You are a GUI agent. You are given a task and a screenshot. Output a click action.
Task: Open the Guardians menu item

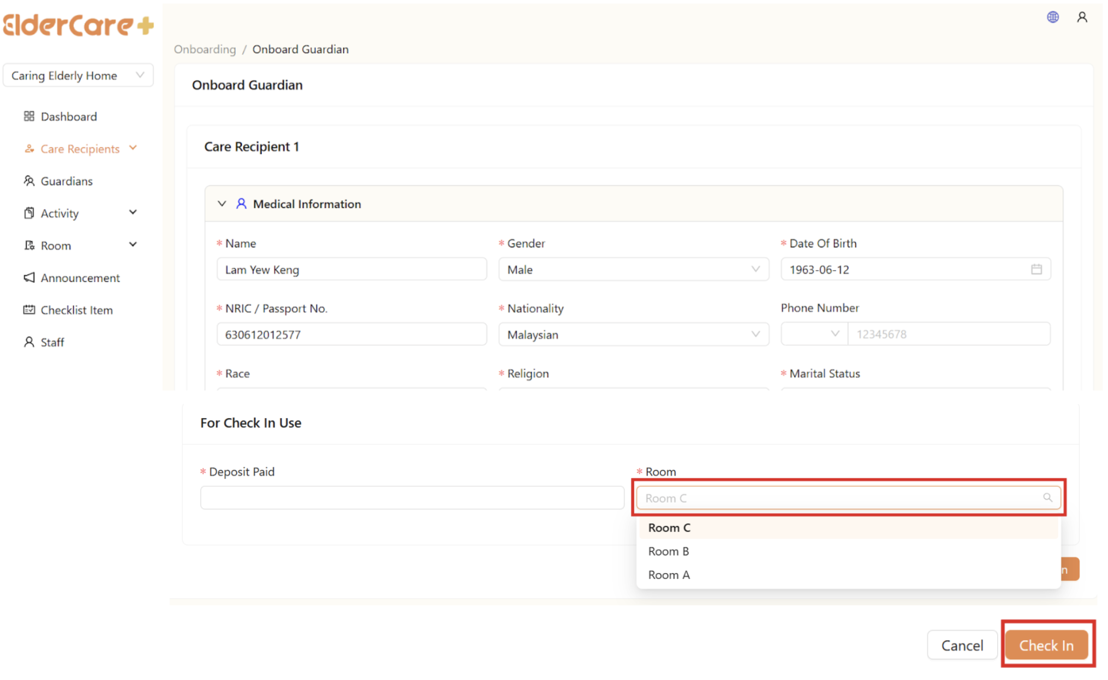tap(66, 181)
